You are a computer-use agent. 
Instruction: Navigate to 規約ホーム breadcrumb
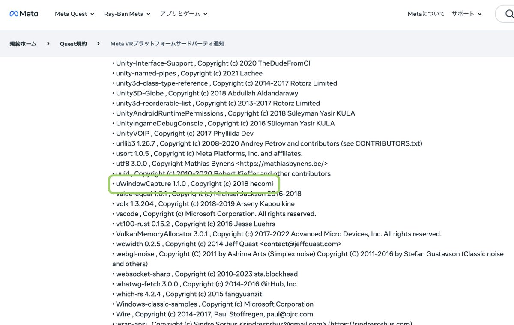(23, 44)
